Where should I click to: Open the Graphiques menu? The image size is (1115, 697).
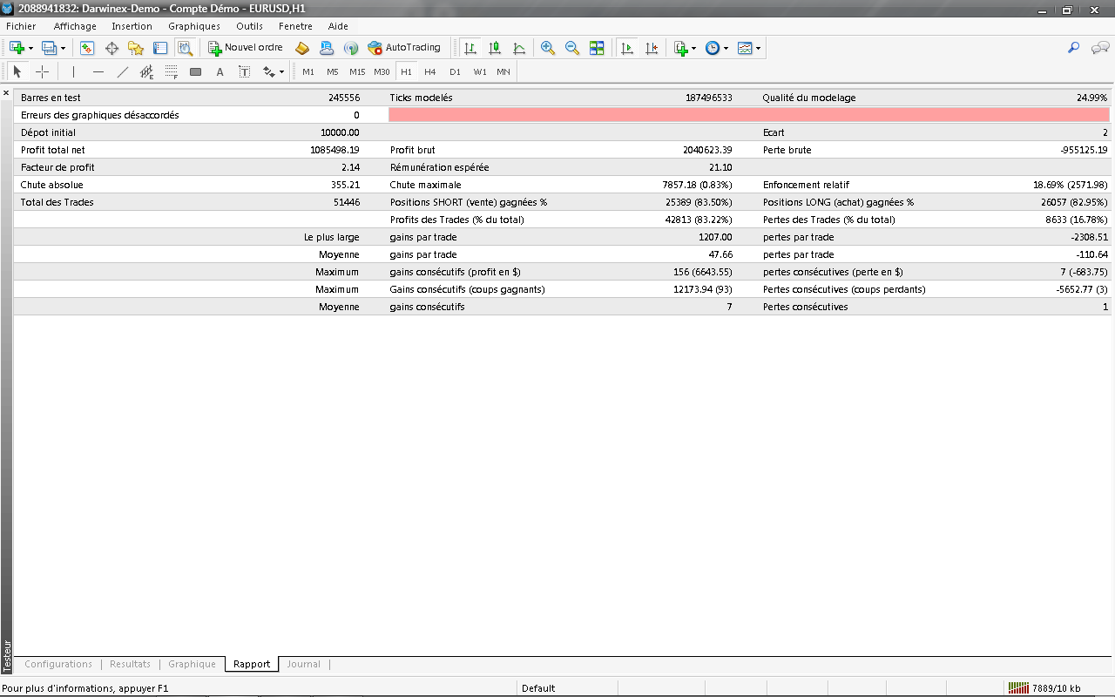tap(193, 26)
